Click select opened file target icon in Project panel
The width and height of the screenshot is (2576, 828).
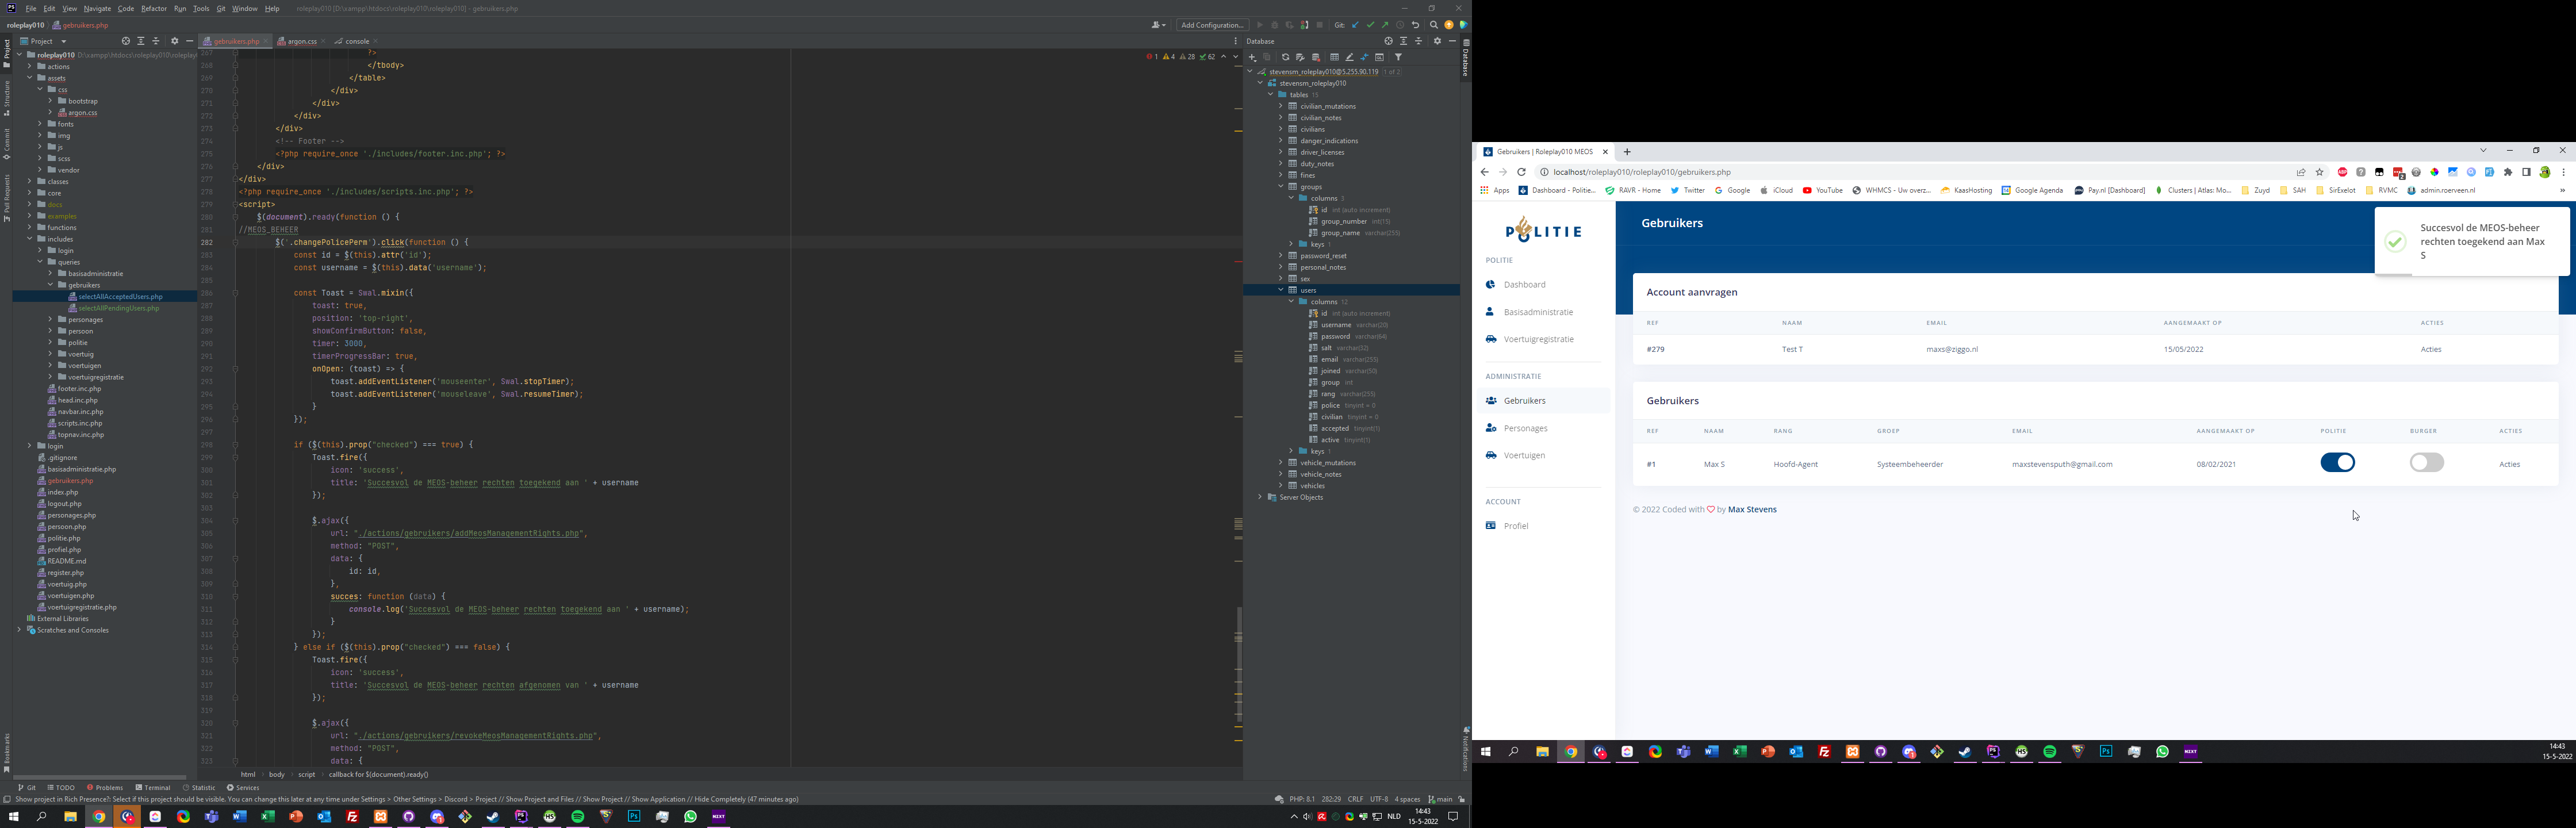[x=126, y=41]
